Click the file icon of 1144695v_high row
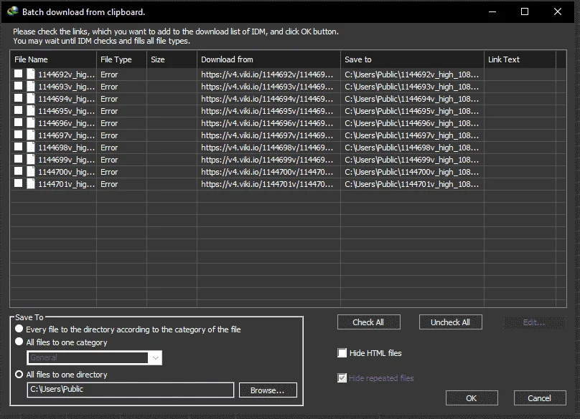This screenshot has width=580, height=419. pyautogui.click(x=31, y=111)
